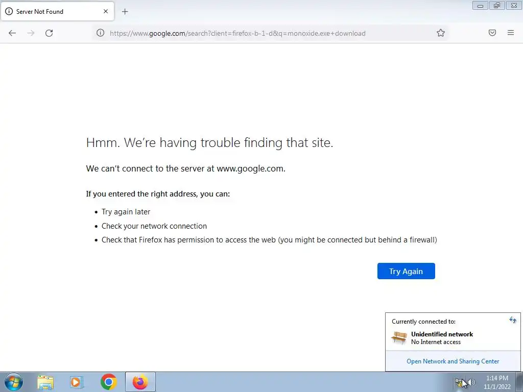
Task: Open the taskbar clock showing 1:14 PM
Action: (497, 382)
